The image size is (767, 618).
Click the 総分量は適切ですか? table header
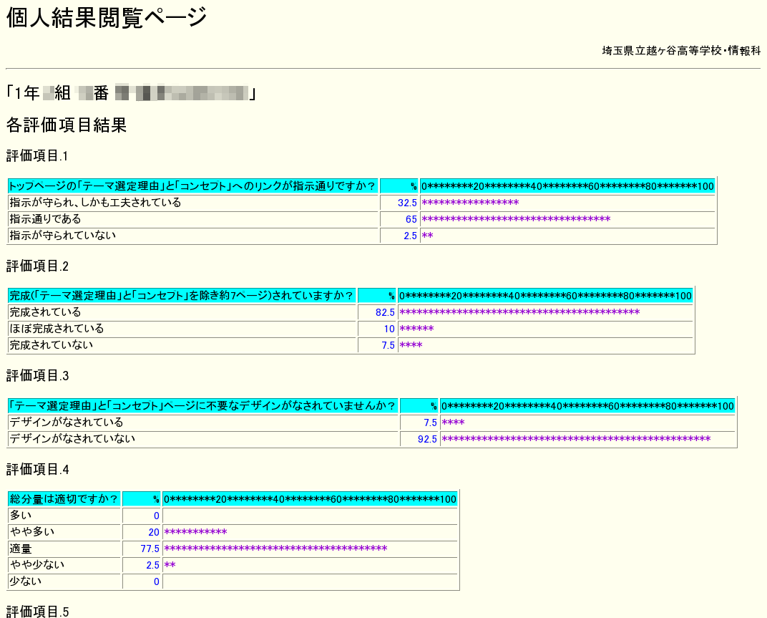coord(64,499)
